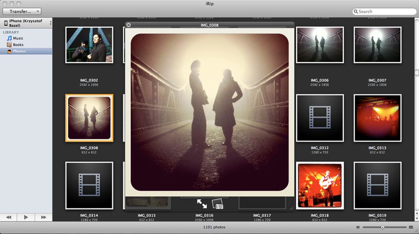Screen dimensions: 419x234
Task: Click the small thumbnails icon beside slider
Action: pos(358,227)
